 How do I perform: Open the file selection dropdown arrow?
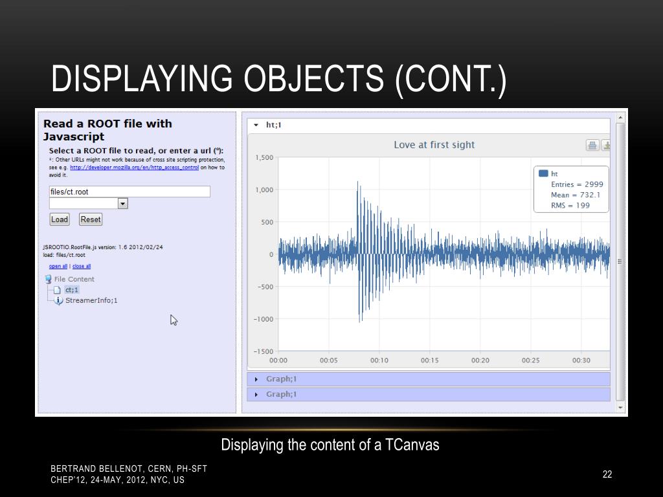[122, 204]
